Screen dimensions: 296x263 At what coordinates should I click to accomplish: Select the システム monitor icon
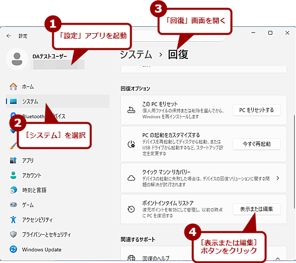tap(13, 101)
